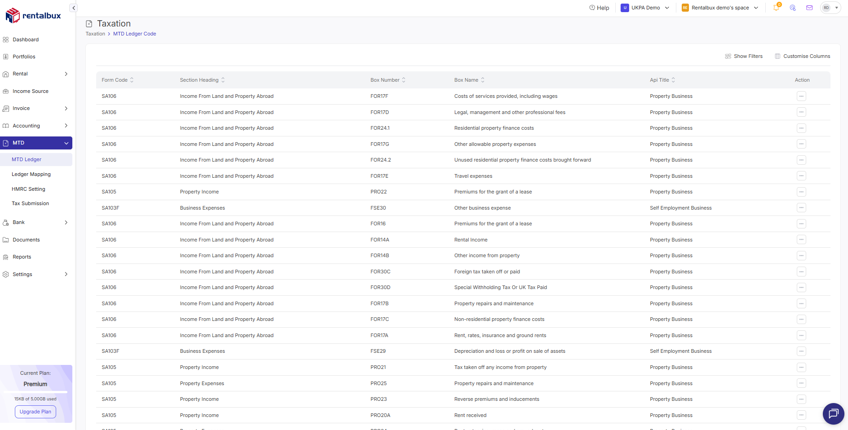The width and height of the screenshot is (848, 430).
Task: Click the Upgrade Plan button
Action: [36, 412]
